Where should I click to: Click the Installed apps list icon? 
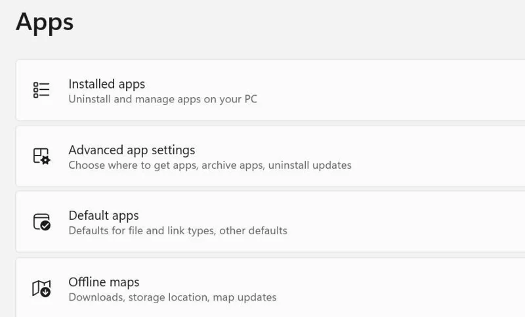(41, 90)
